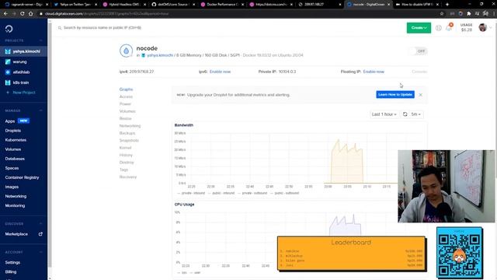This screenshot has width=497, height=280.
Task: Open Volumes in Manage sidebar
Action: click(13, 149)
